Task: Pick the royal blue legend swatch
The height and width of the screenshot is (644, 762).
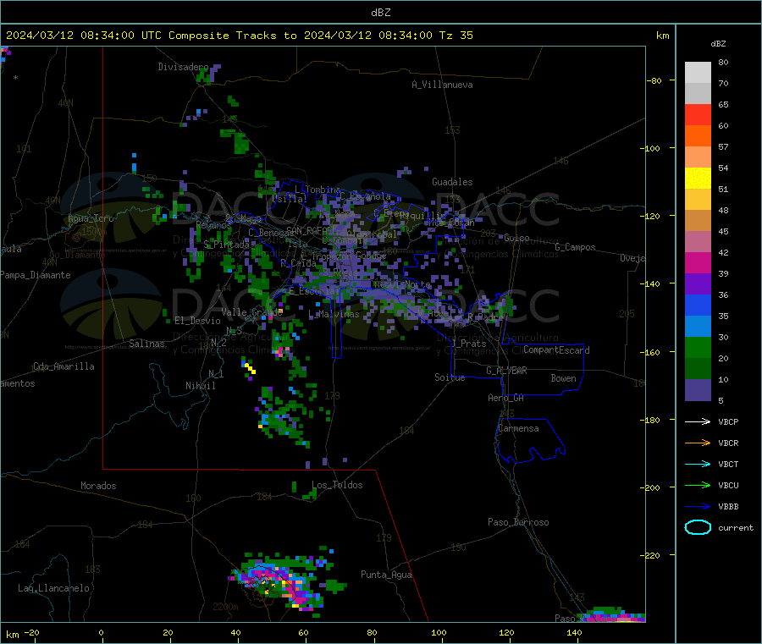Action: pyautogui.click(x=698, y=305)
